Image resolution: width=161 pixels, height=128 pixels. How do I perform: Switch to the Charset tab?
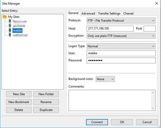point(128,14)
